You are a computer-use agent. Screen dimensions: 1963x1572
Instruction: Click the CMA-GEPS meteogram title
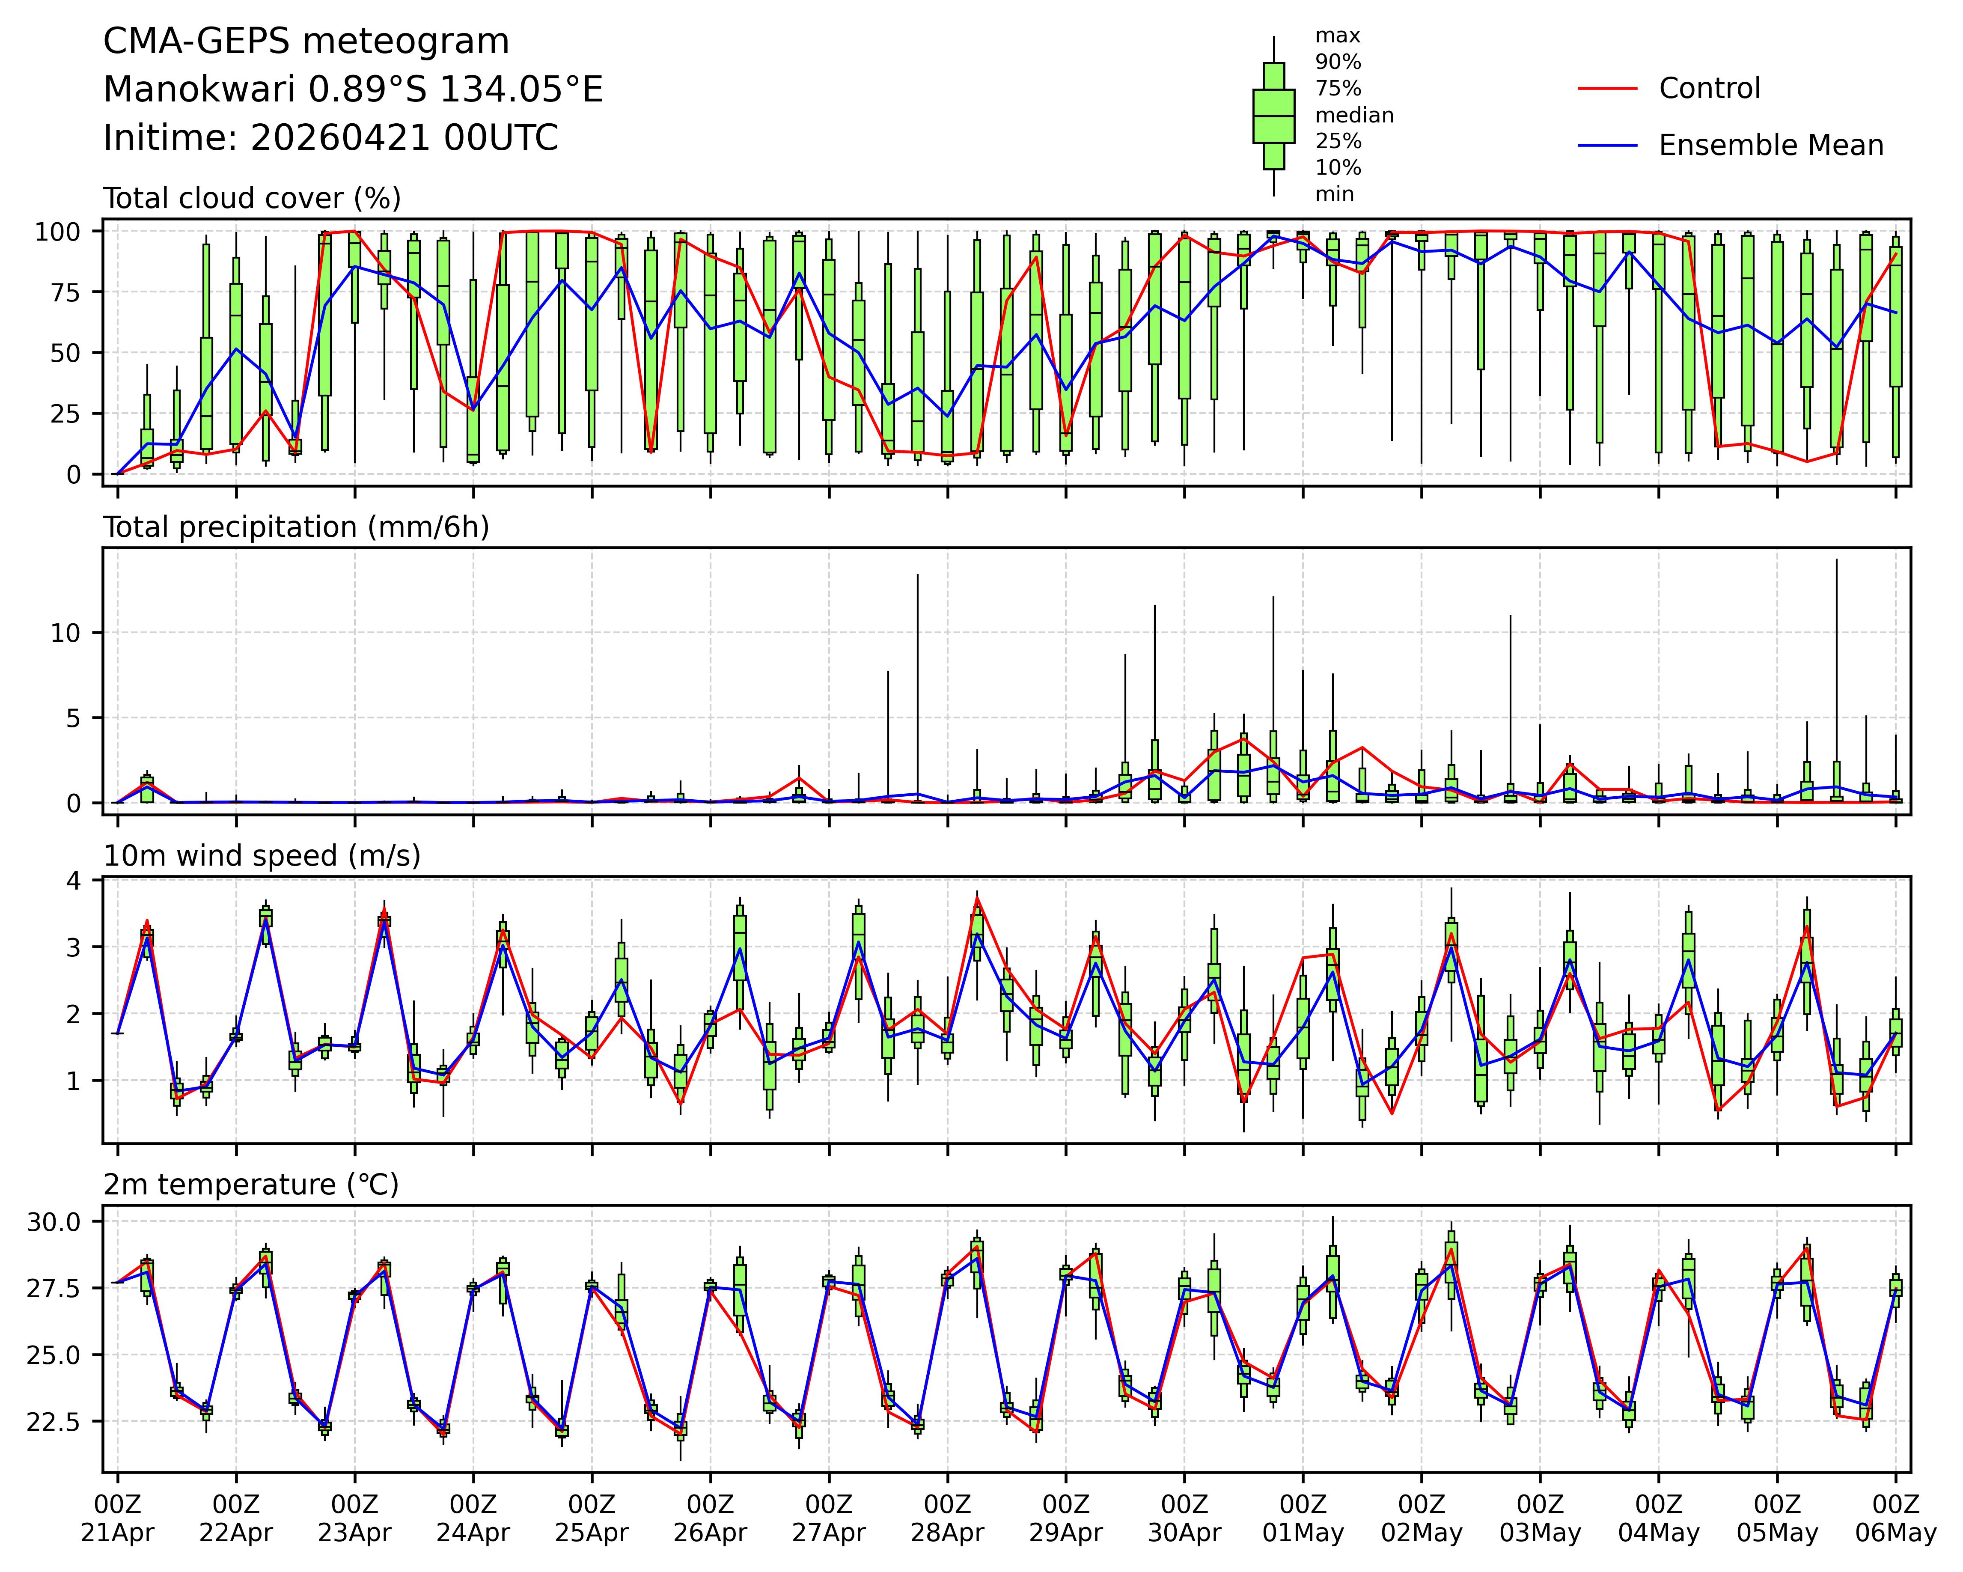coord(306,42)
